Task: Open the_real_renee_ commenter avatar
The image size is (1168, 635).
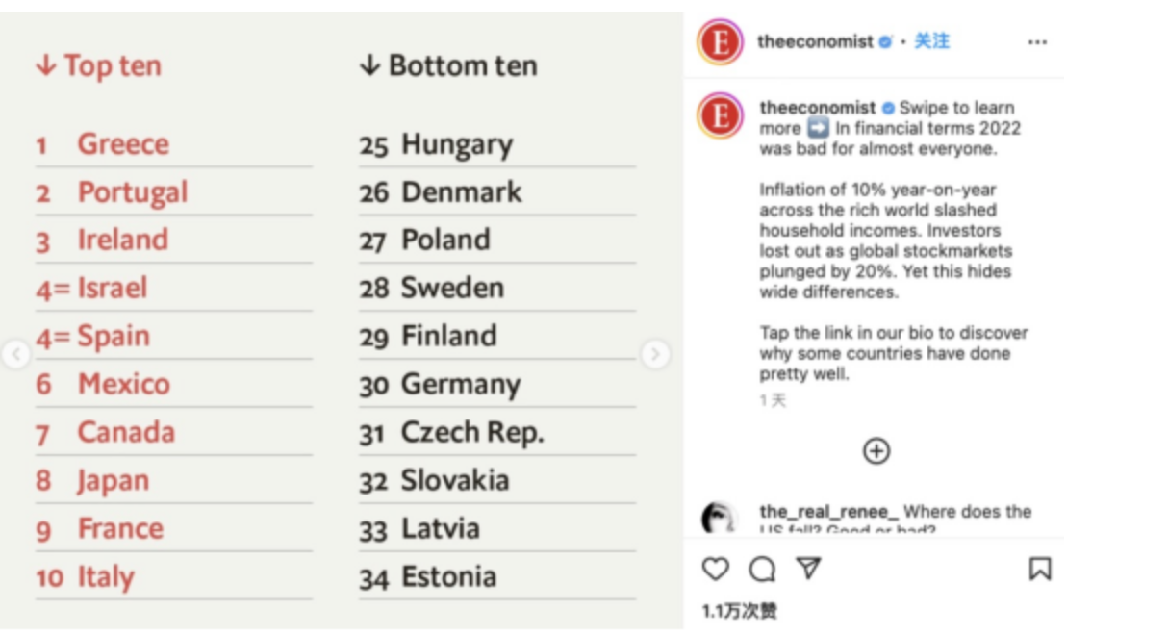Action: point(720,518)
